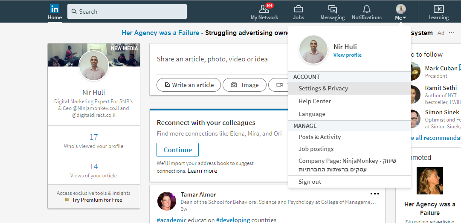Click Sign out in the menu
The image size is (461, 223).
coord(310,182)
